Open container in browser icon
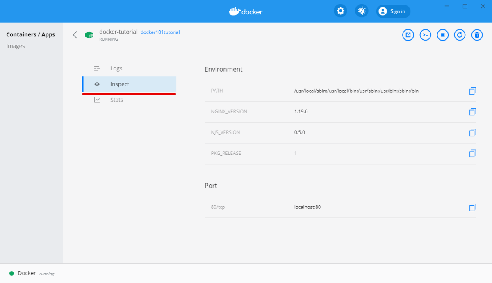This screenshot has height=283, width=492. click(408, 35)
